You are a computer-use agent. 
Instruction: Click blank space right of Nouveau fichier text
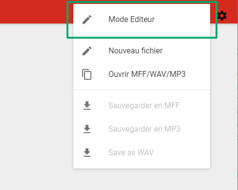186,51
